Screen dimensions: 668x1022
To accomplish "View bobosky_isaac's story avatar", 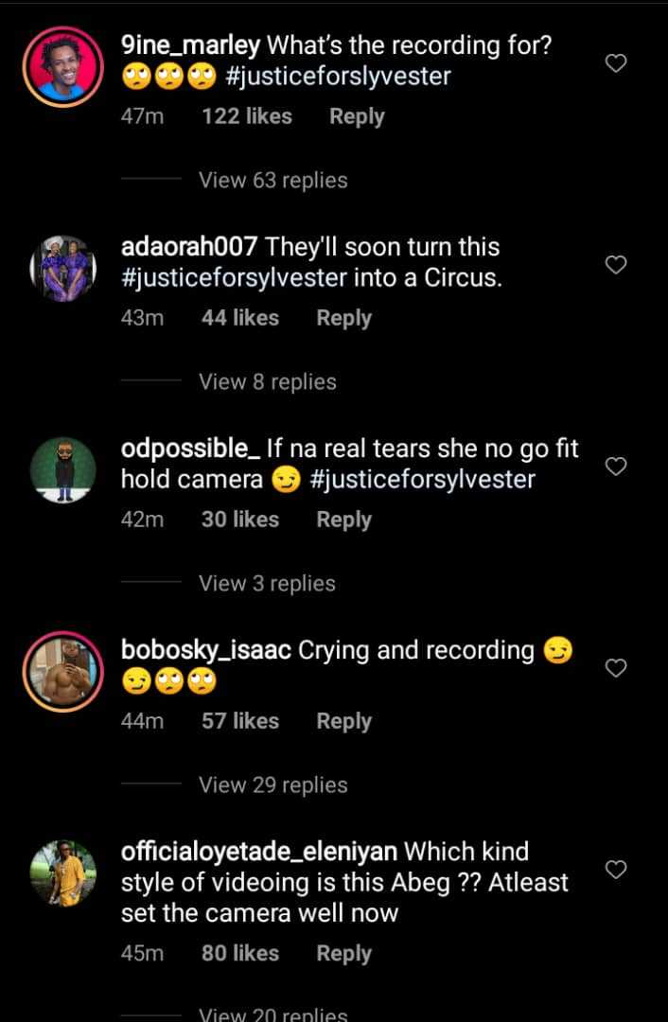I will (x=62, y=671).
